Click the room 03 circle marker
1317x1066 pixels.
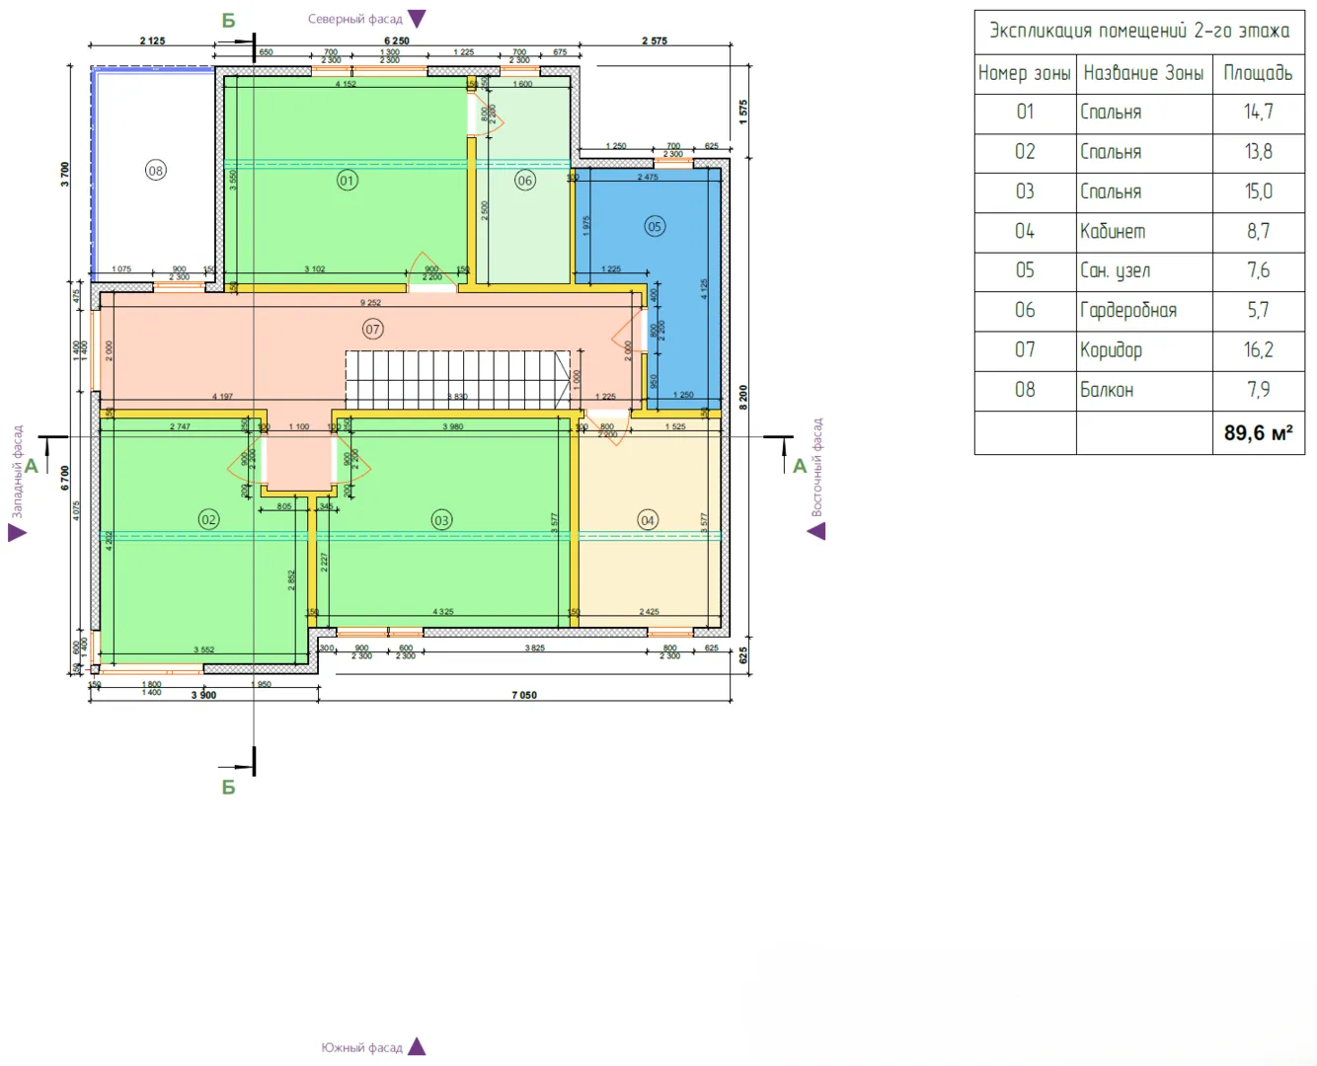(x=441, y=520)
